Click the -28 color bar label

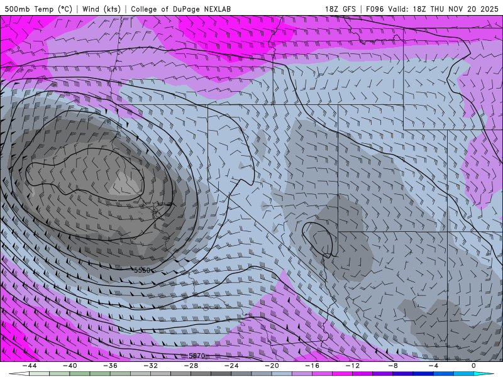(191, 366)
